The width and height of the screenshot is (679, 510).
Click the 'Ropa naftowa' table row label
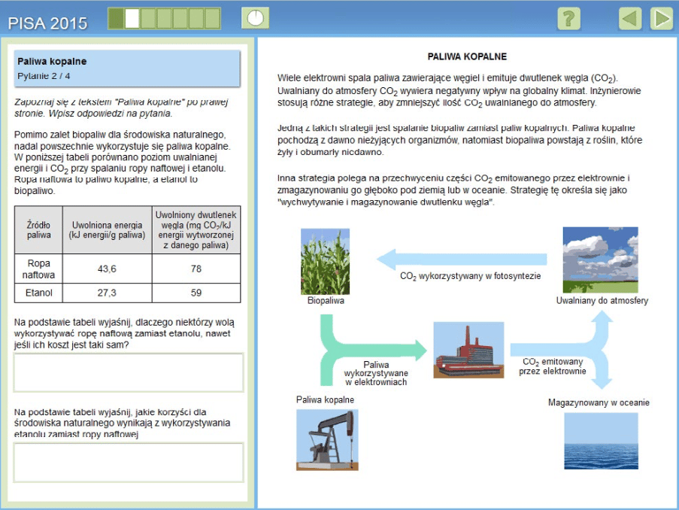[x=38, y=269]
